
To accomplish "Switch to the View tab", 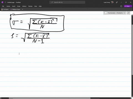I will coord(35,6).
